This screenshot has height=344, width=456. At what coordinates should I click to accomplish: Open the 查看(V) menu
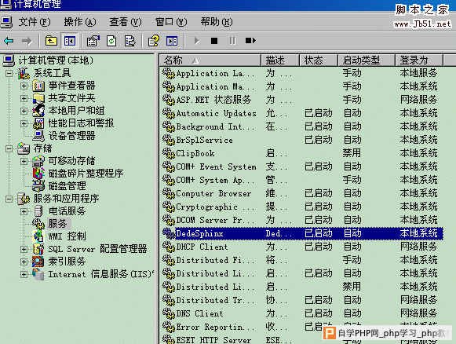point(126,22)
